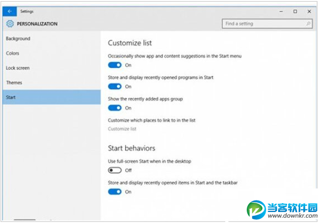This screenshot has height=223, width=318.
Task: Enable full-screen Start in the desktop
Action: [x=115, y=170]
